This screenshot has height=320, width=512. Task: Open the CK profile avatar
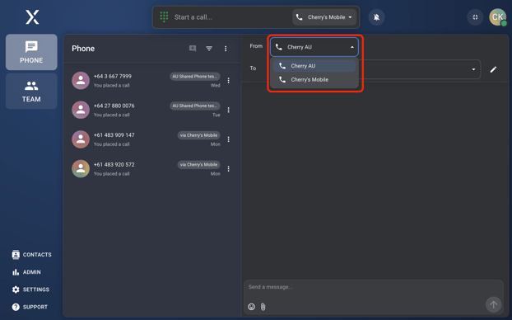pos(497,17)
